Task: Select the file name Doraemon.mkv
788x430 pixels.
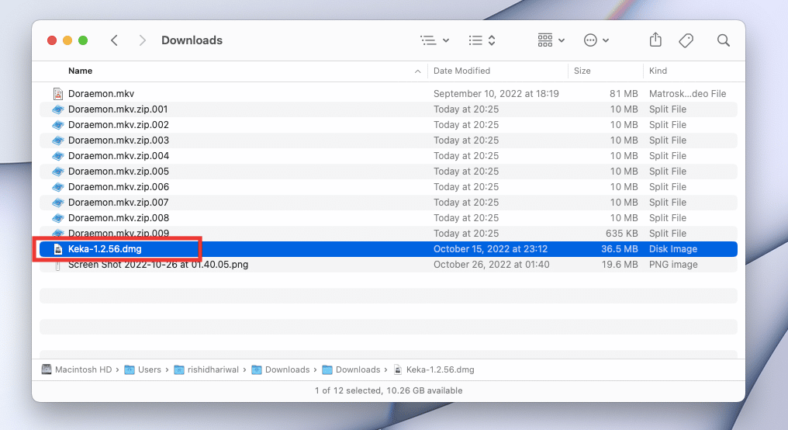Action: [101, 94]
